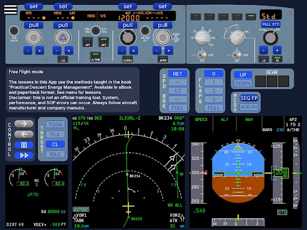
Task: Click the CONTROL step-forward right arrow
Action: click(24, 124)
